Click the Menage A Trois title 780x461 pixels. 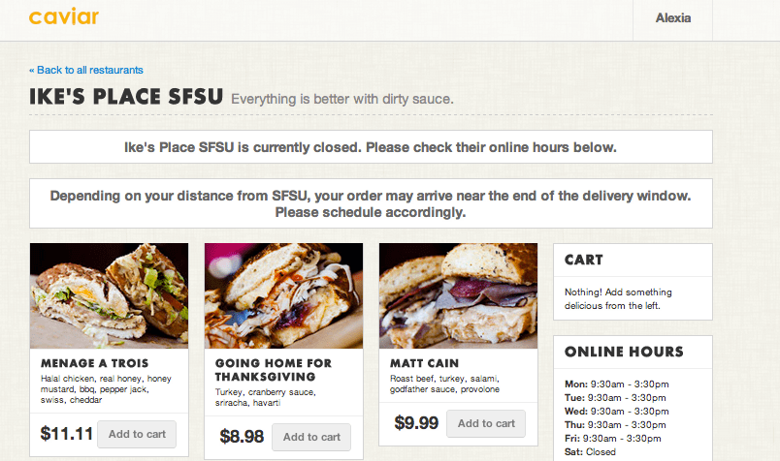95,364
